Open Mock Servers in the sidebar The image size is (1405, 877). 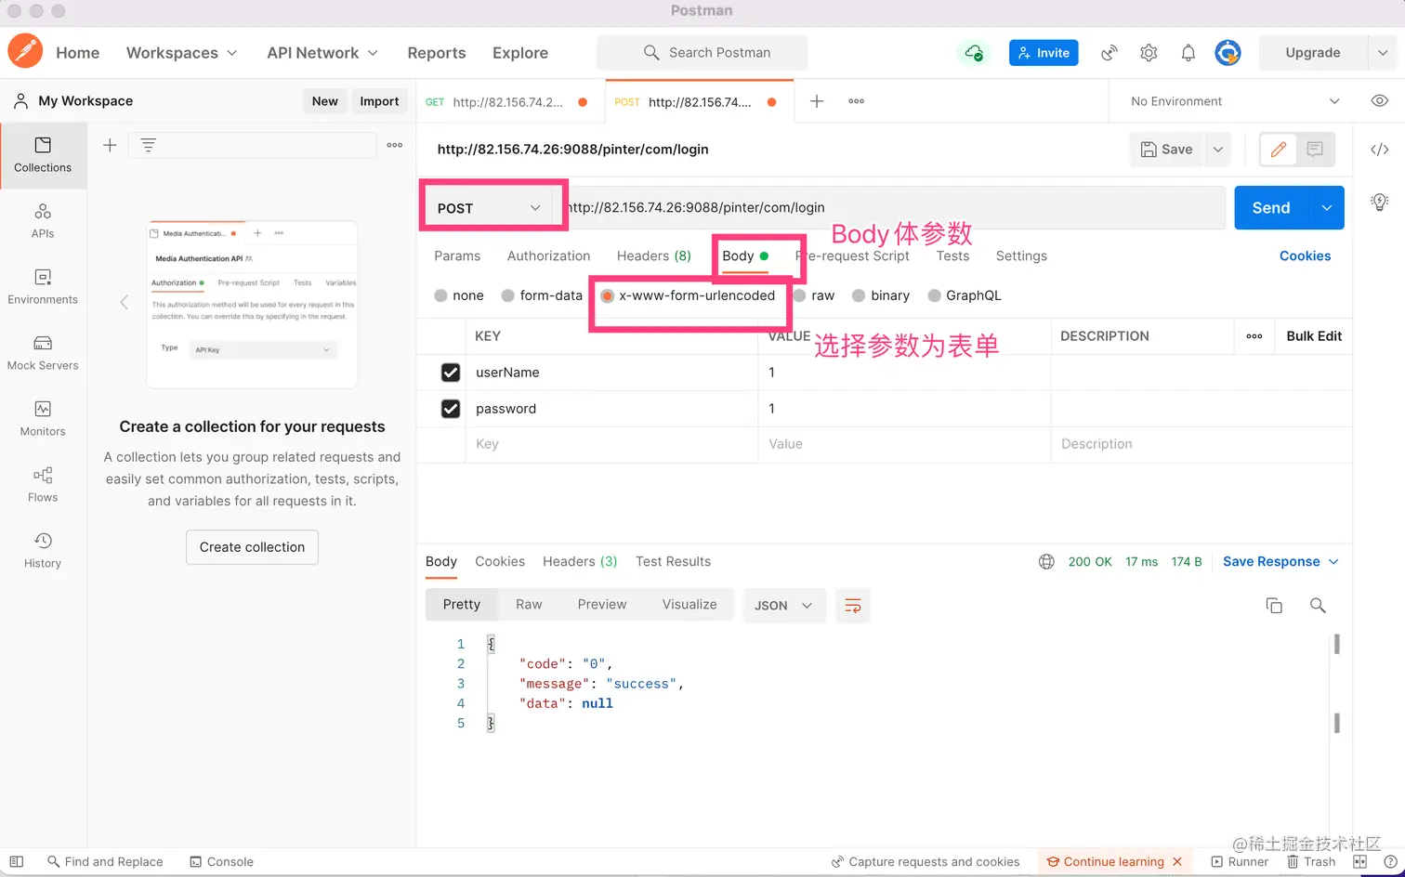pyautogui.click(x=43, y=353)
